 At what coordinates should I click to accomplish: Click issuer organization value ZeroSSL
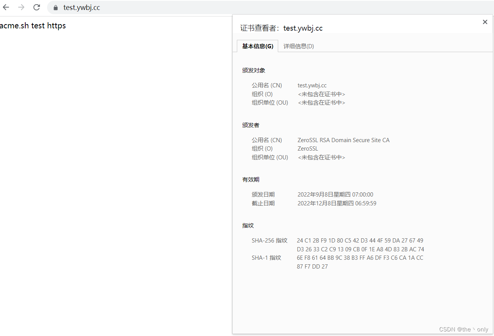point(308,149)
